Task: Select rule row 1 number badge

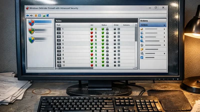Action: [x=59, y=29]
